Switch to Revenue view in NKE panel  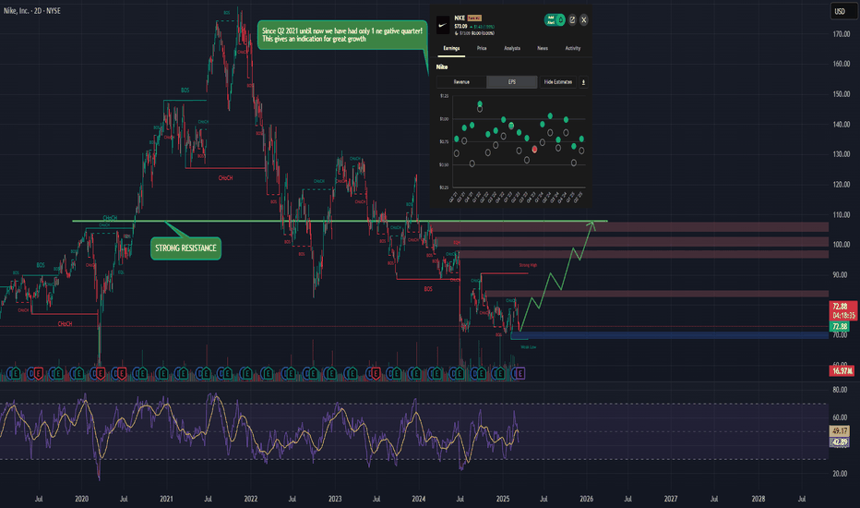click(461, 82)
